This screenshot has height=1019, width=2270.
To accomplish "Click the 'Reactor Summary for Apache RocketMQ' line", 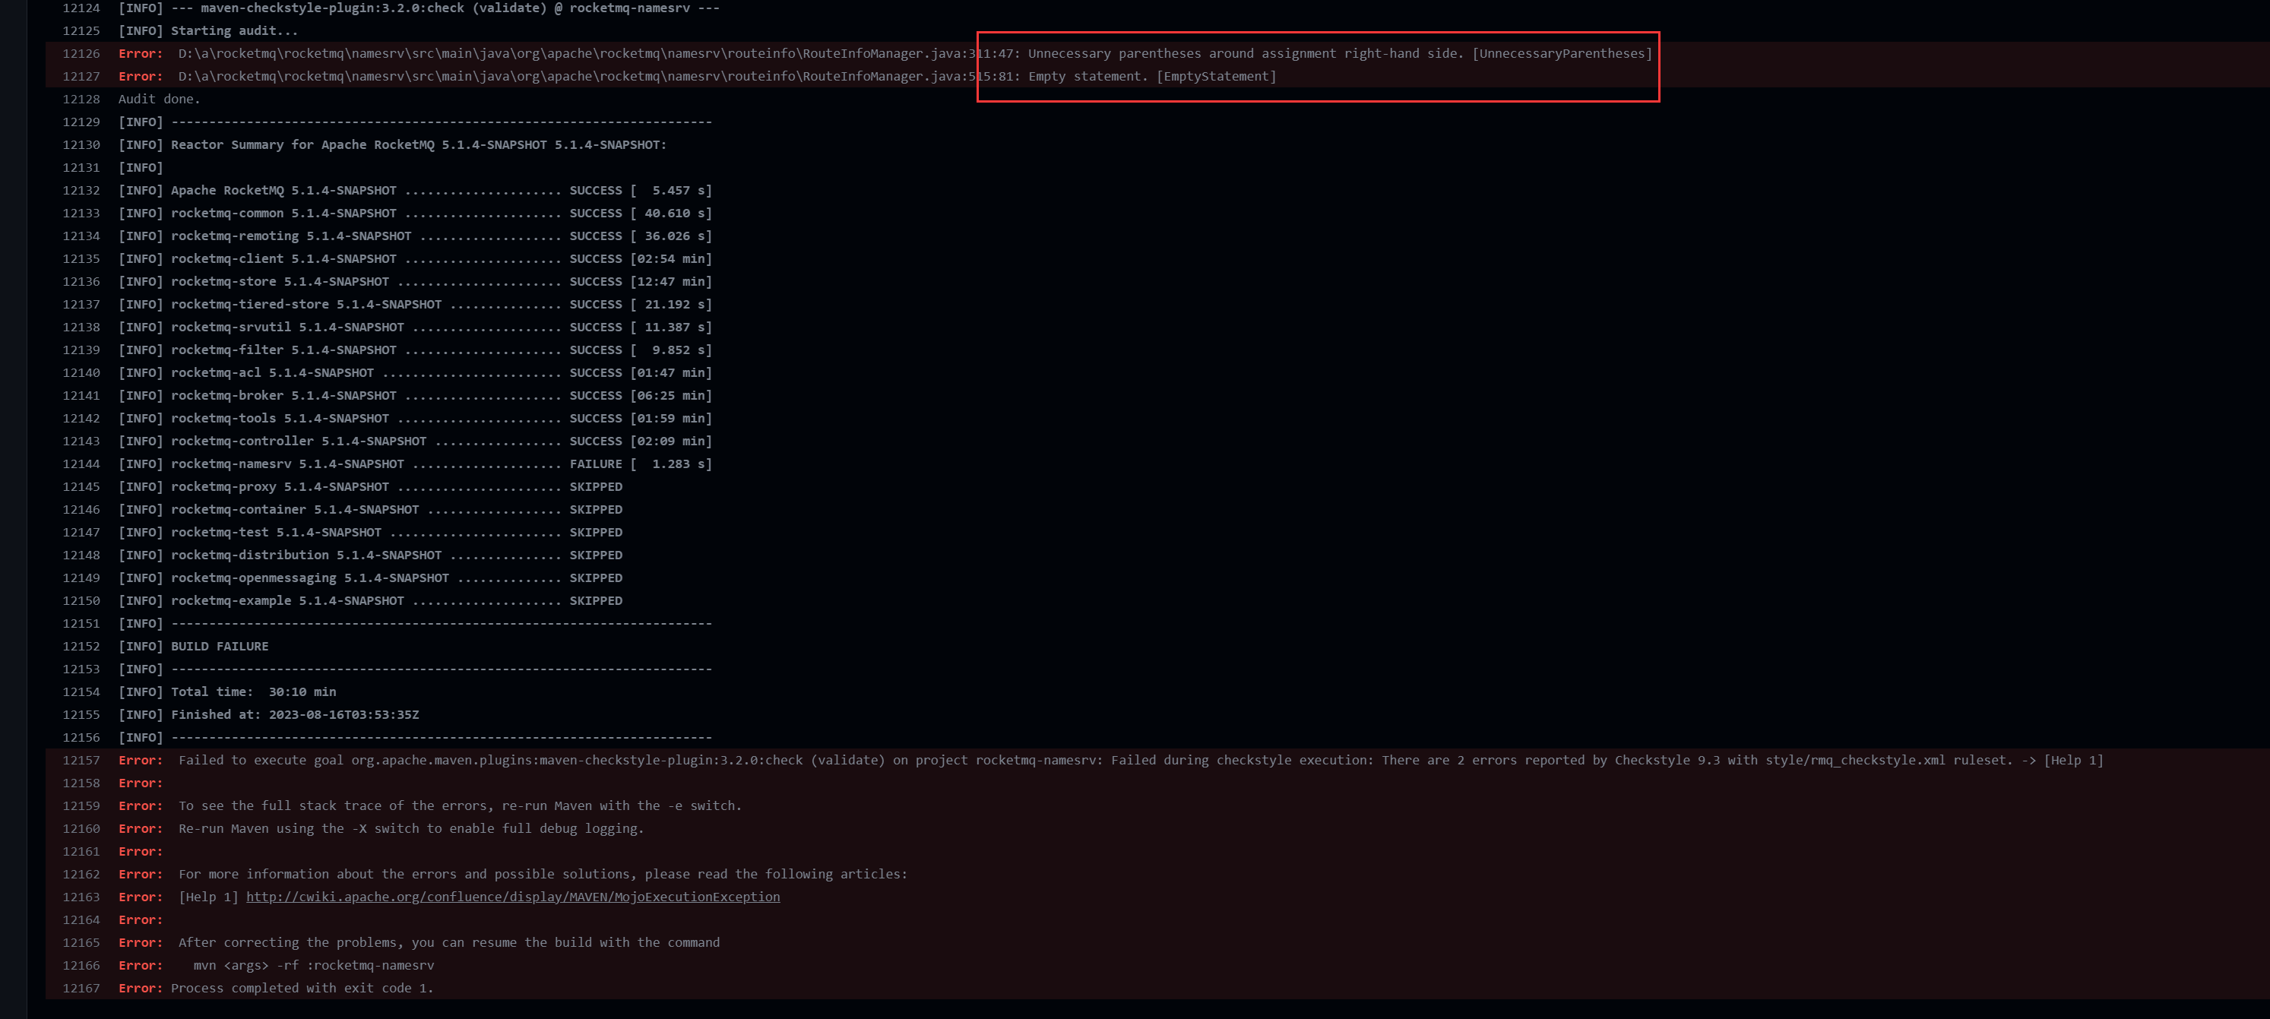I will [392, 144].
